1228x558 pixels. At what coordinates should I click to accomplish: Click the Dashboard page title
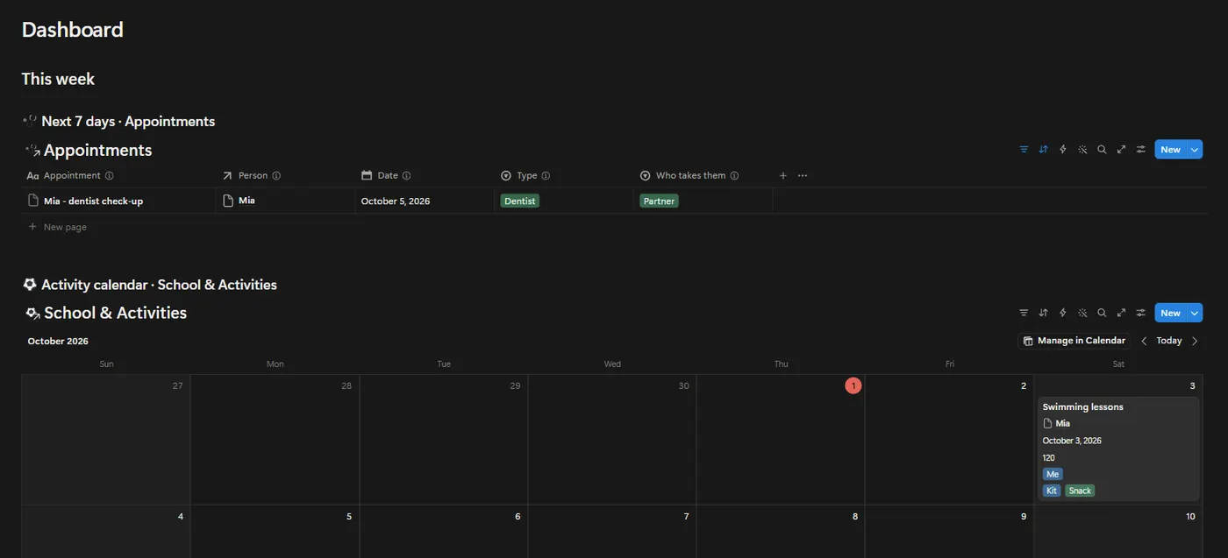click(73, 30)
